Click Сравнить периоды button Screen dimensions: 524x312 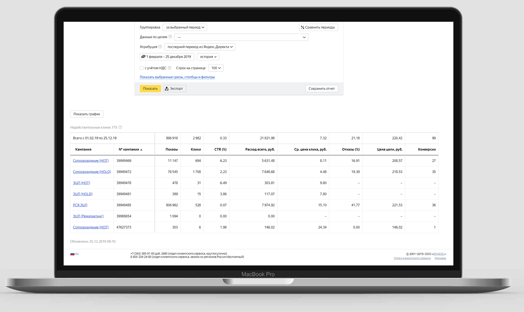[x=318, y=27]
